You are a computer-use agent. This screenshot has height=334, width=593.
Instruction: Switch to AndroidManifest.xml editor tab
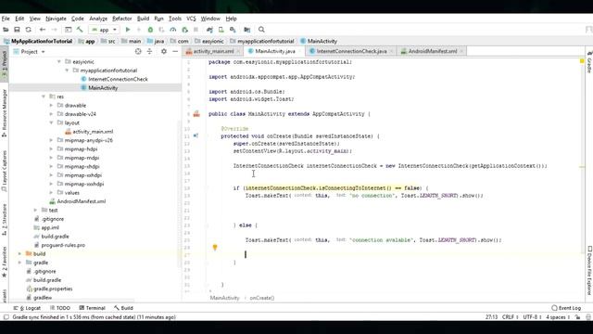433,51
